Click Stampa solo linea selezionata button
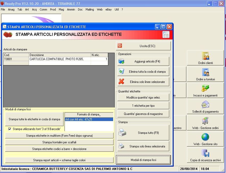The width and height of the screenshot is (226, 173). click(143, 146)
